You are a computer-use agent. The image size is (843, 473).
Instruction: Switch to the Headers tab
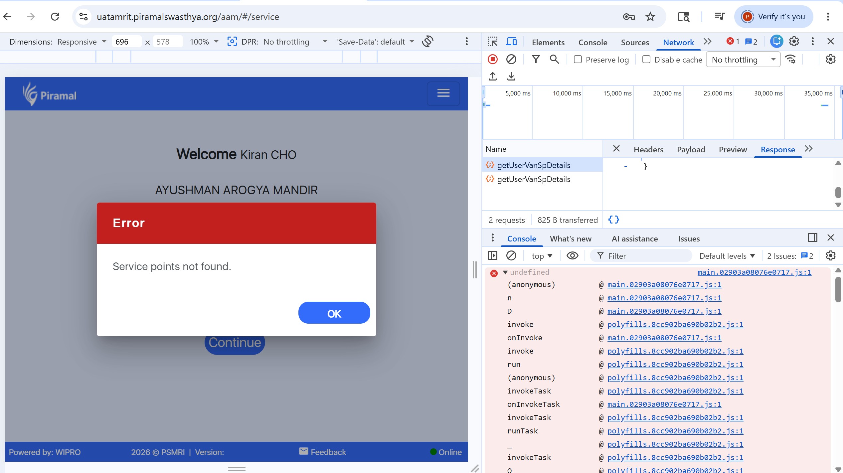[648, 150]
